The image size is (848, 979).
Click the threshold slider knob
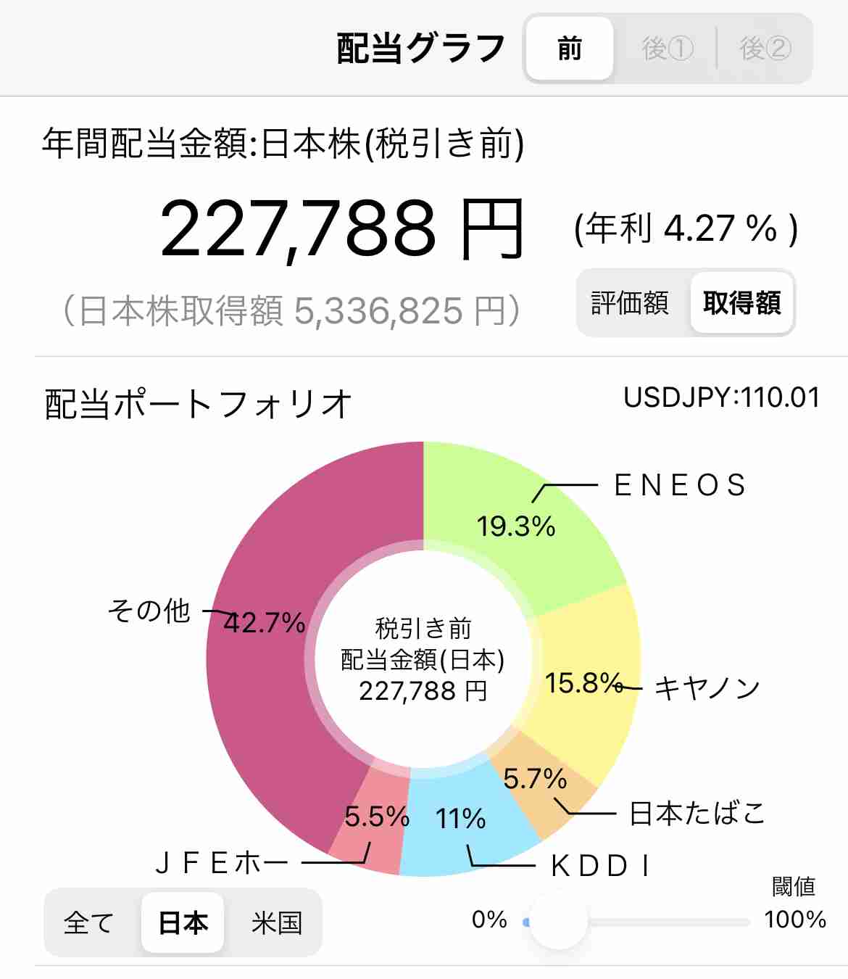pos(558,922)
